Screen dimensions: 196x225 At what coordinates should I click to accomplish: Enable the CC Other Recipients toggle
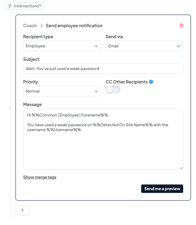point(113,90)
